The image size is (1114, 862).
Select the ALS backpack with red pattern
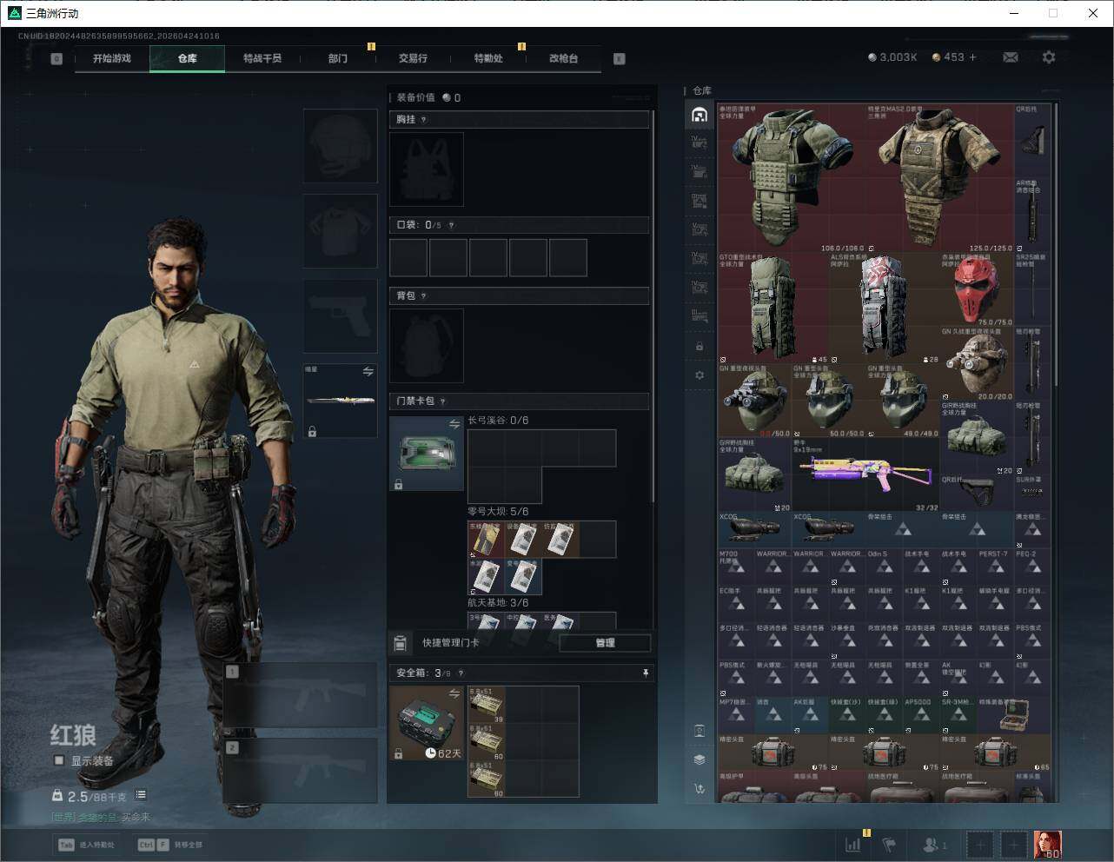[884, 308]
